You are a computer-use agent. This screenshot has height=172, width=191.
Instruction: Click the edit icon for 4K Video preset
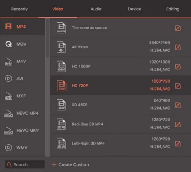pyautogui.click(x=178, y=47)
